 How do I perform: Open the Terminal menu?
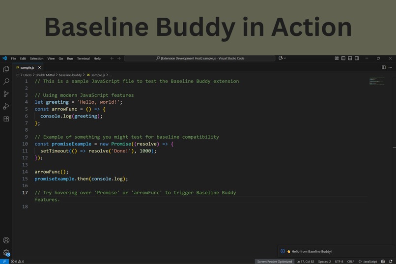tap(84, 59)
